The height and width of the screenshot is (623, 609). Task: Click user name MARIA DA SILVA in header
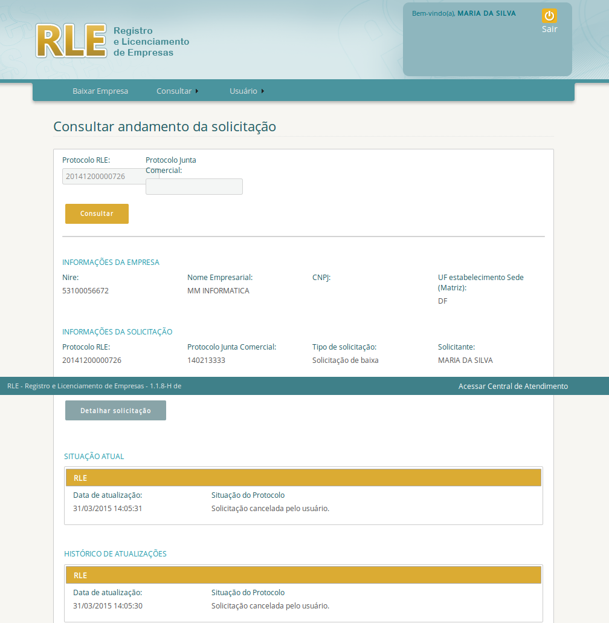tap(486, 13)
